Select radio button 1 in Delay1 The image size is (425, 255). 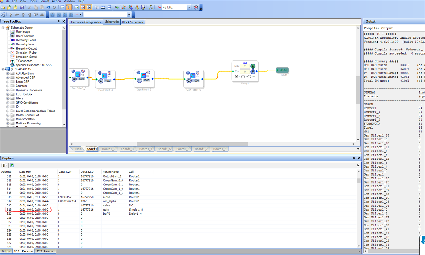[x=243, y=77]
